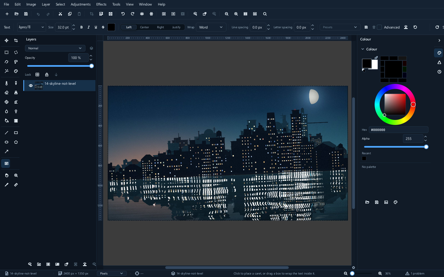Click the Zoom in icon in top toolbar

tap(236, 14)
